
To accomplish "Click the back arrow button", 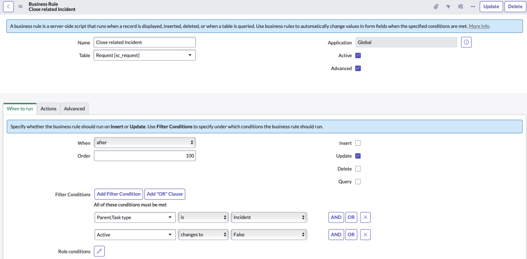I will point(10,7).
